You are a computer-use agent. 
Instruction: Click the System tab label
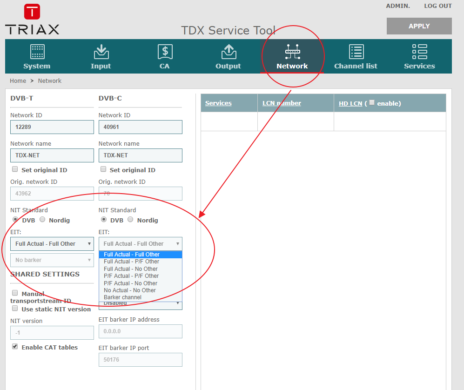click(37, 66)
